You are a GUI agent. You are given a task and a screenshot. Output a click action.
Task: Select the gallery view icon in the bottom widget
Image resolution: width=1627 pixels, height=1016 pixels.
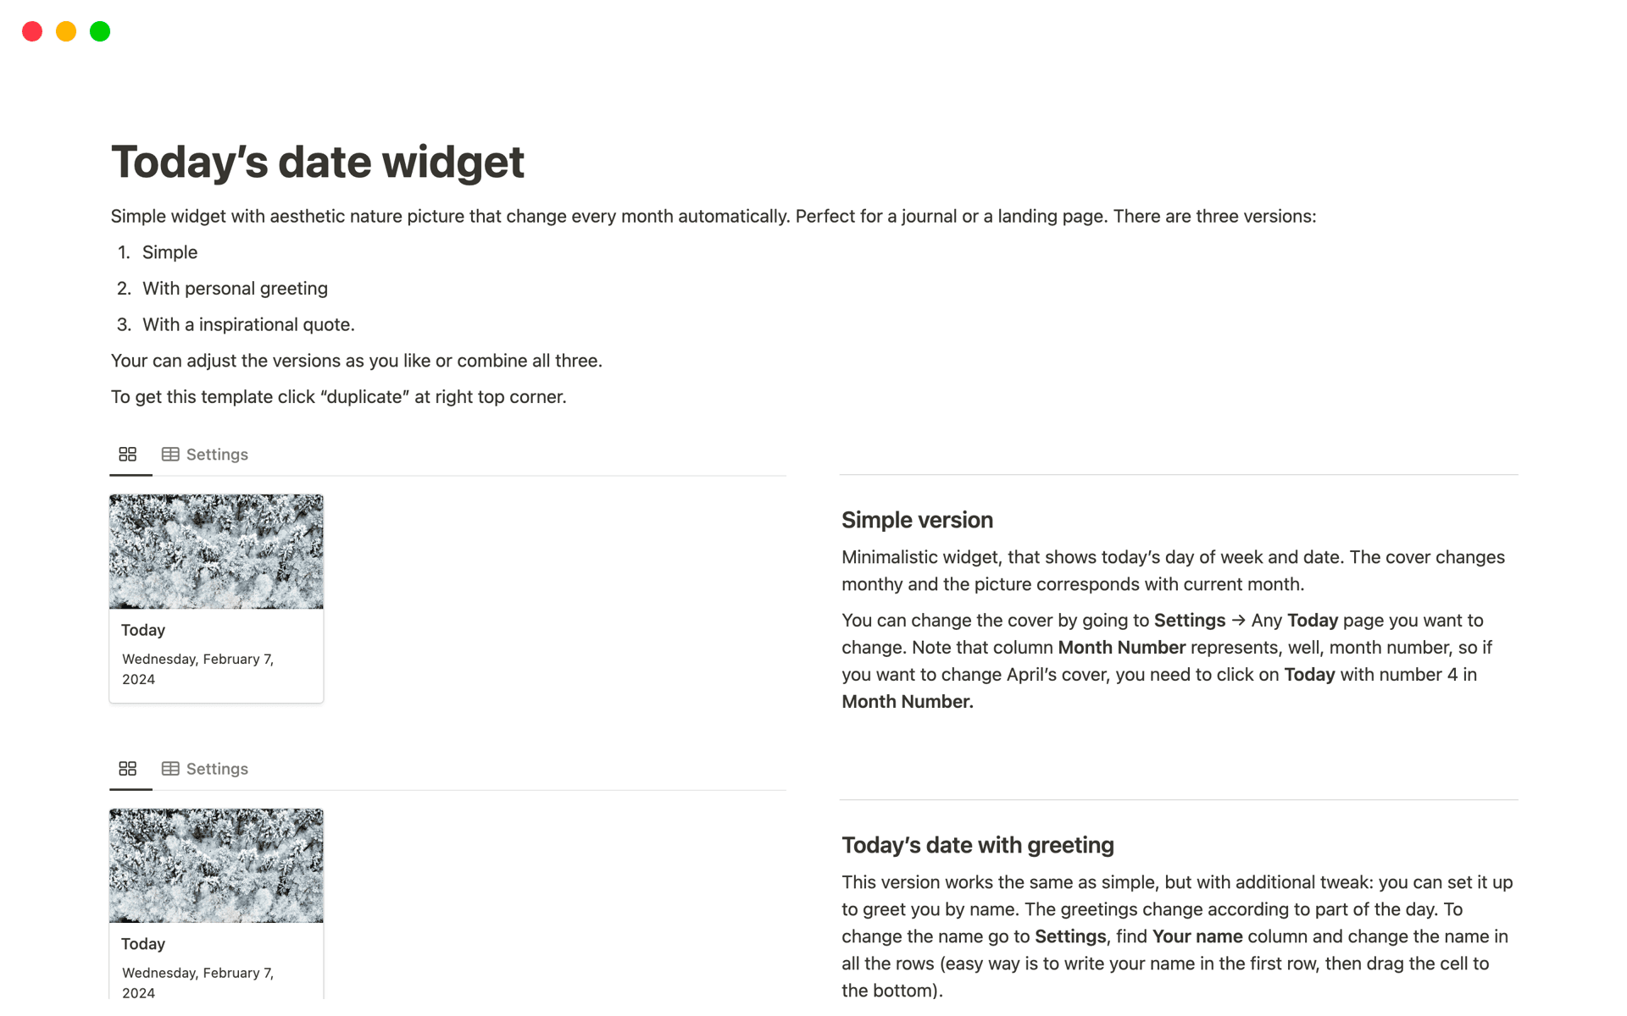coord(128,769)
